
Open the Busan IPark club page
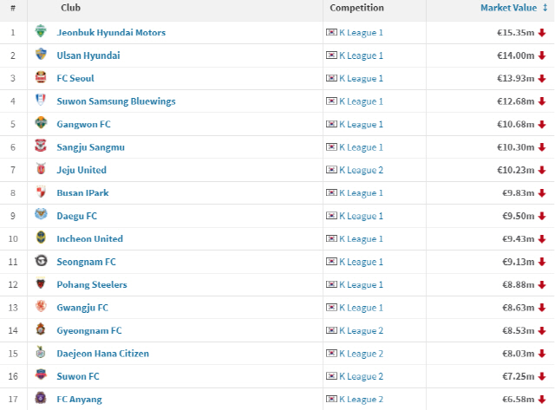click(83, 192)
